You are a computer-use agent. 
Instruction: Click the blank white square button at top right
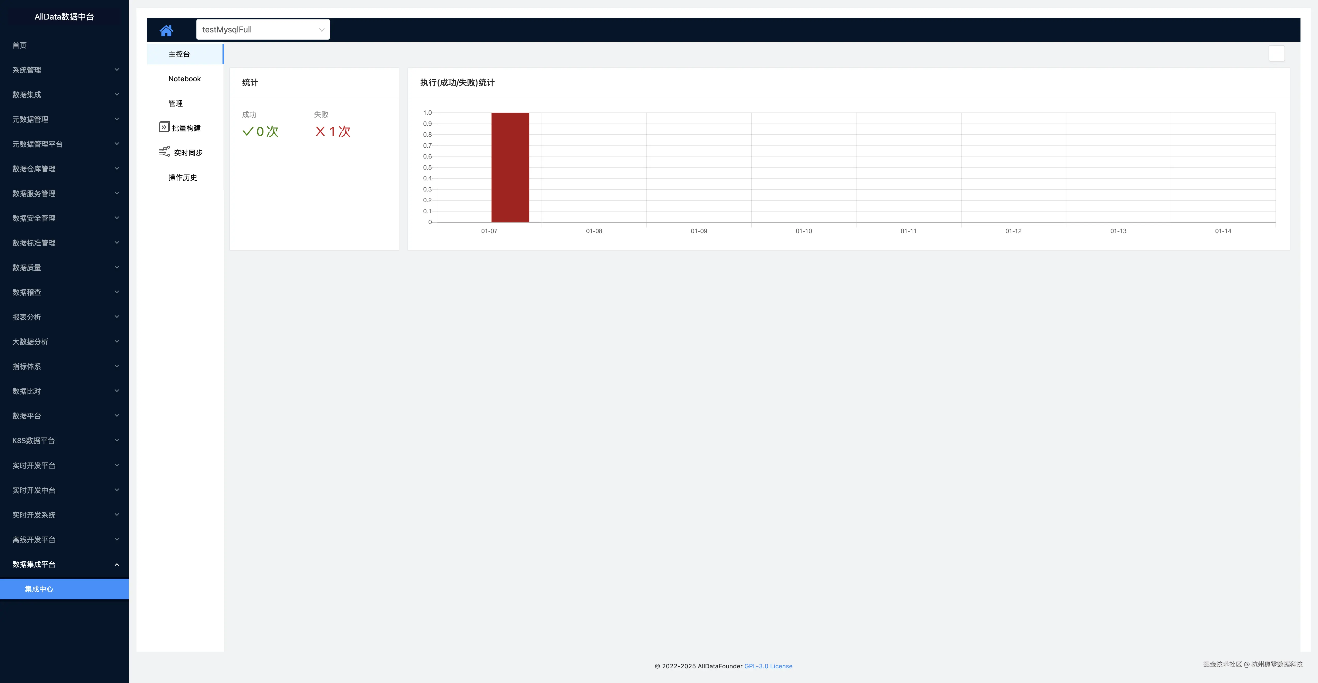[1276, 53]
